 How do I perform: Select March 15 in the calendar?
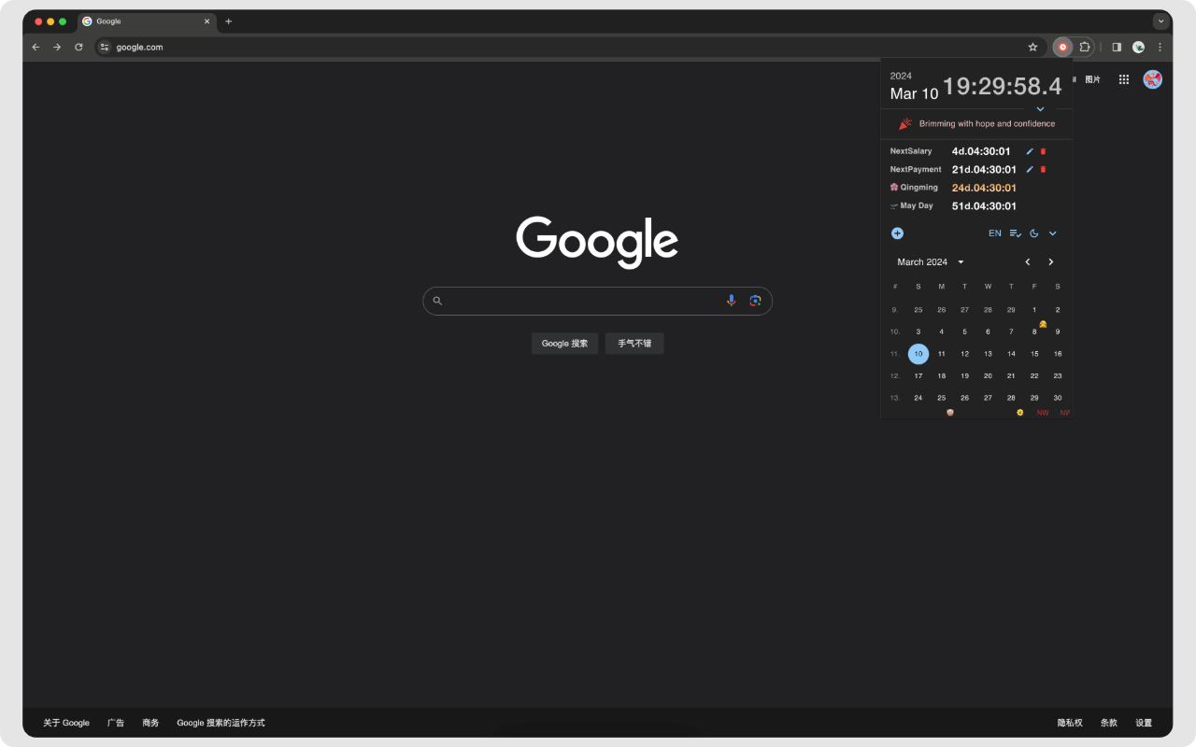pyautogui.click(x=1034, y=354)
